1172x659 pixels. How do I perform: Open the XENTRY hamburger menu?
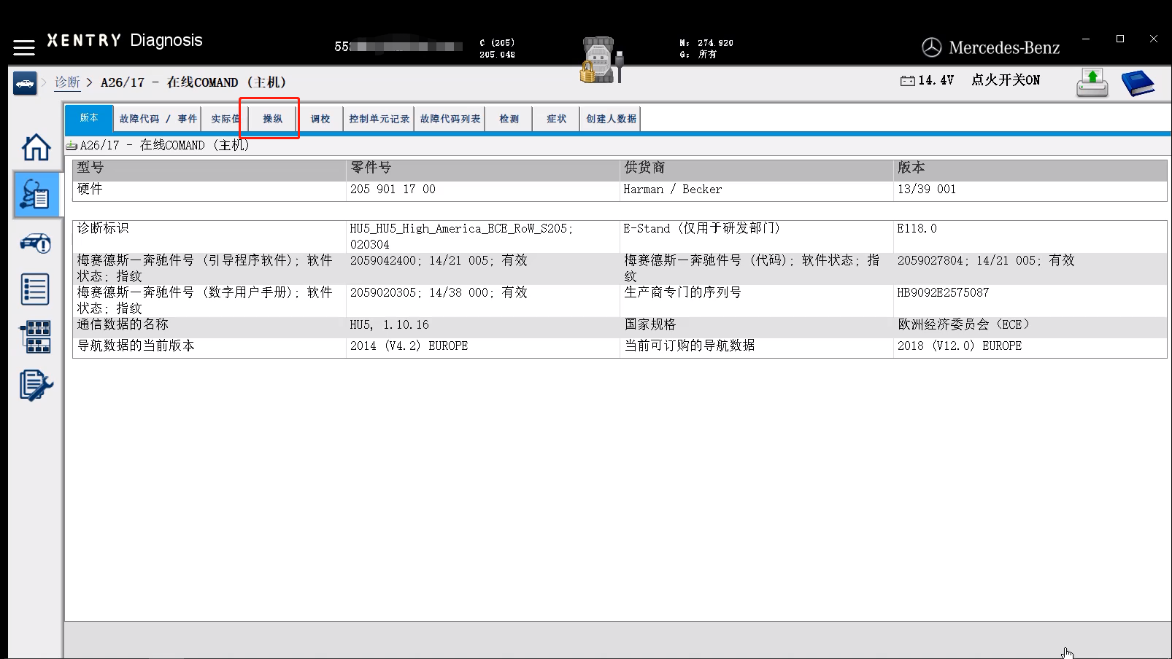coord(24,47)
